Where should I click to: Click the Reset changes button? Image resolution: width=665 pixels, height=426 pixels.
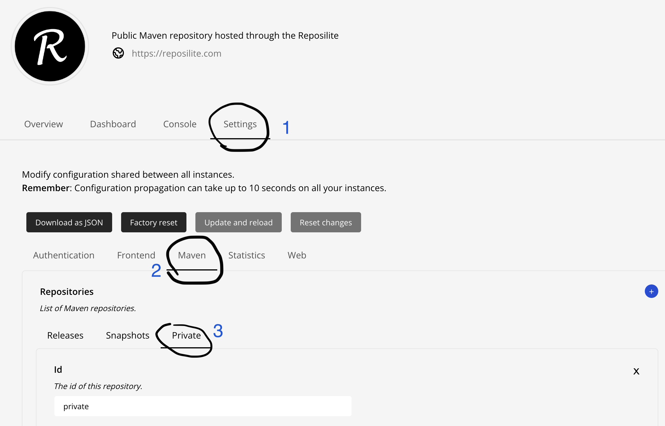[325, 222]
